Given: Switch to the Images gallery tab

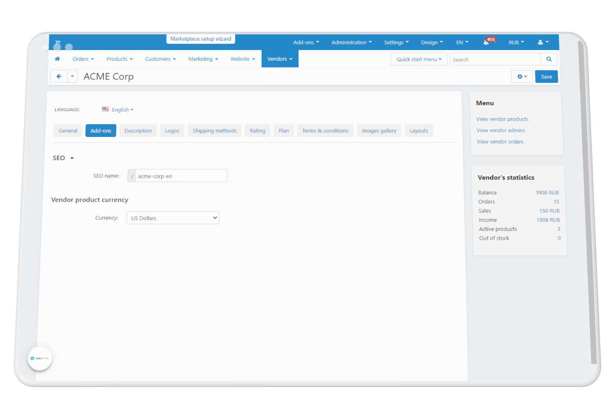Looking at the screenshot, I should pyautogui.click(x=379, y=131).
